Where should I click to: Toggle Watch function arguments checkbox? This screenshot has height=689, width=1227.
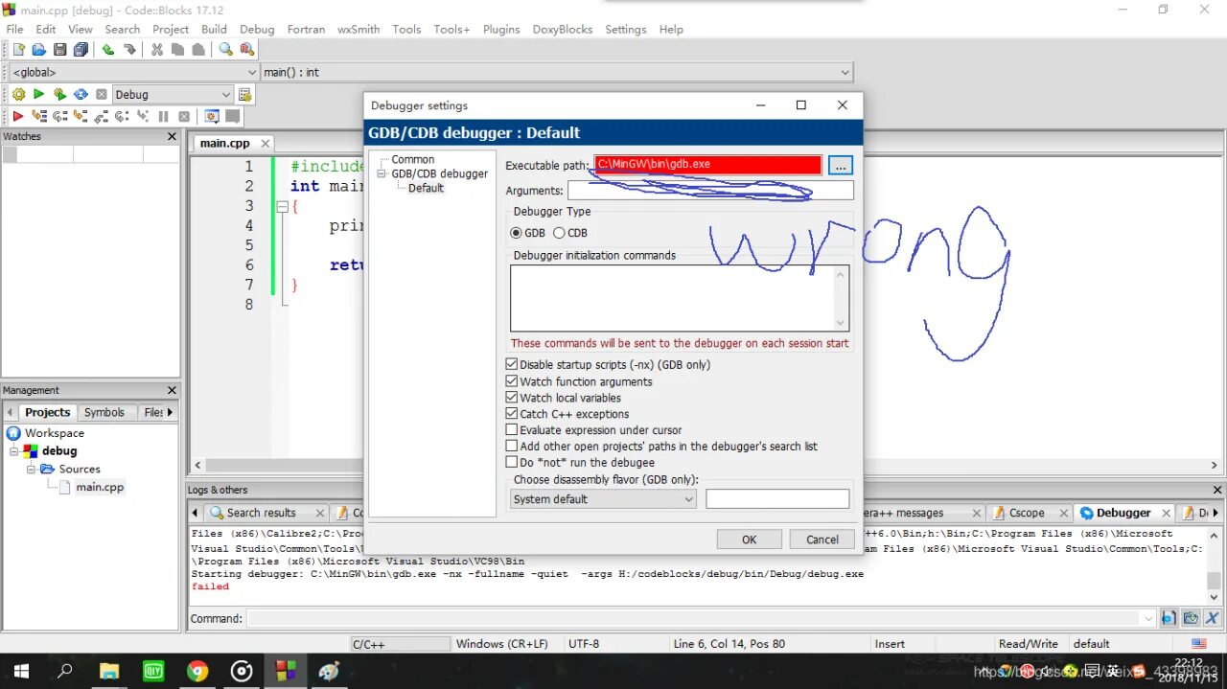click(x=512, y=381)
